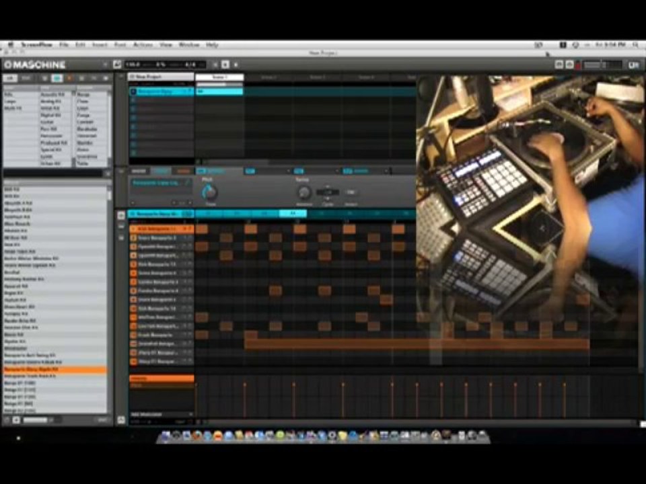646x484 pixels.
Task: Click the first Kick note on the step grid
Action: 201,229
